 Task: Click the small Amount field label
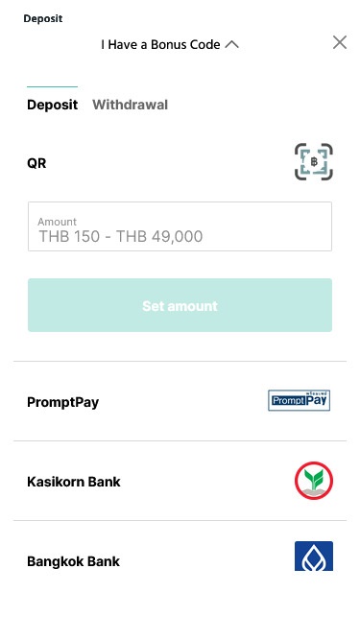58,222
